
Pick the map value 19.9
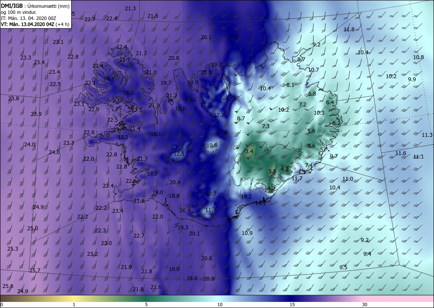click(x=193, y=82)
